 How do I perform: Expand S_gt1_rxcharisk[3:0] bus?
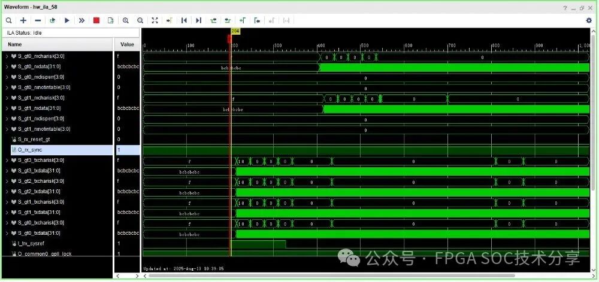(7, 98)
